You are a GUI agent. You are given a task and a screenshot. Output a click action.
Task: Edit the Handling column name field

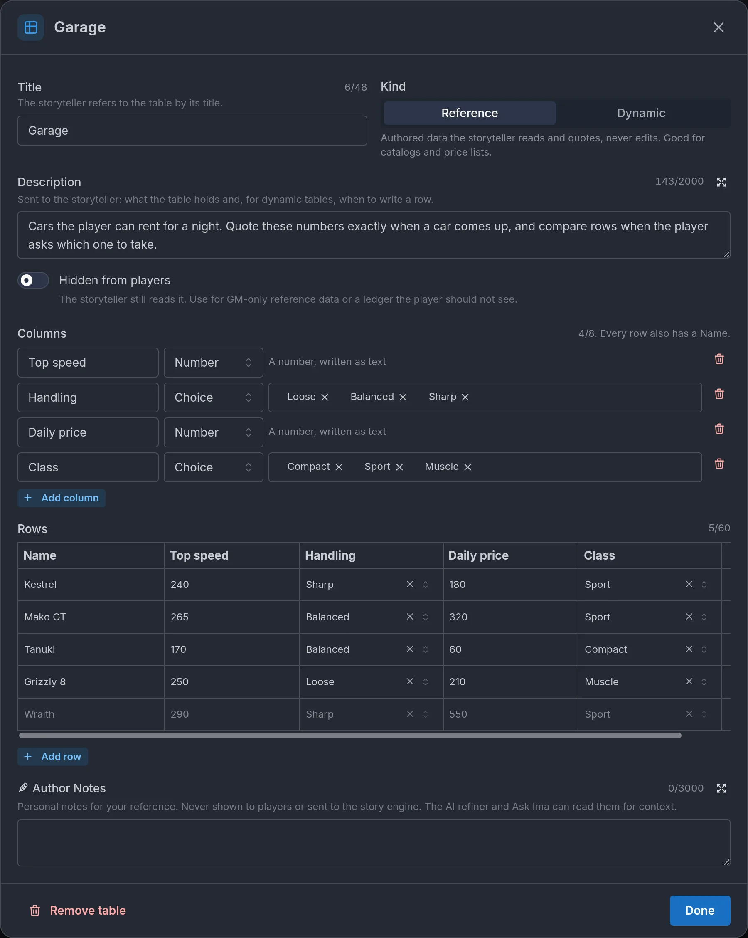tap(88, 397)
